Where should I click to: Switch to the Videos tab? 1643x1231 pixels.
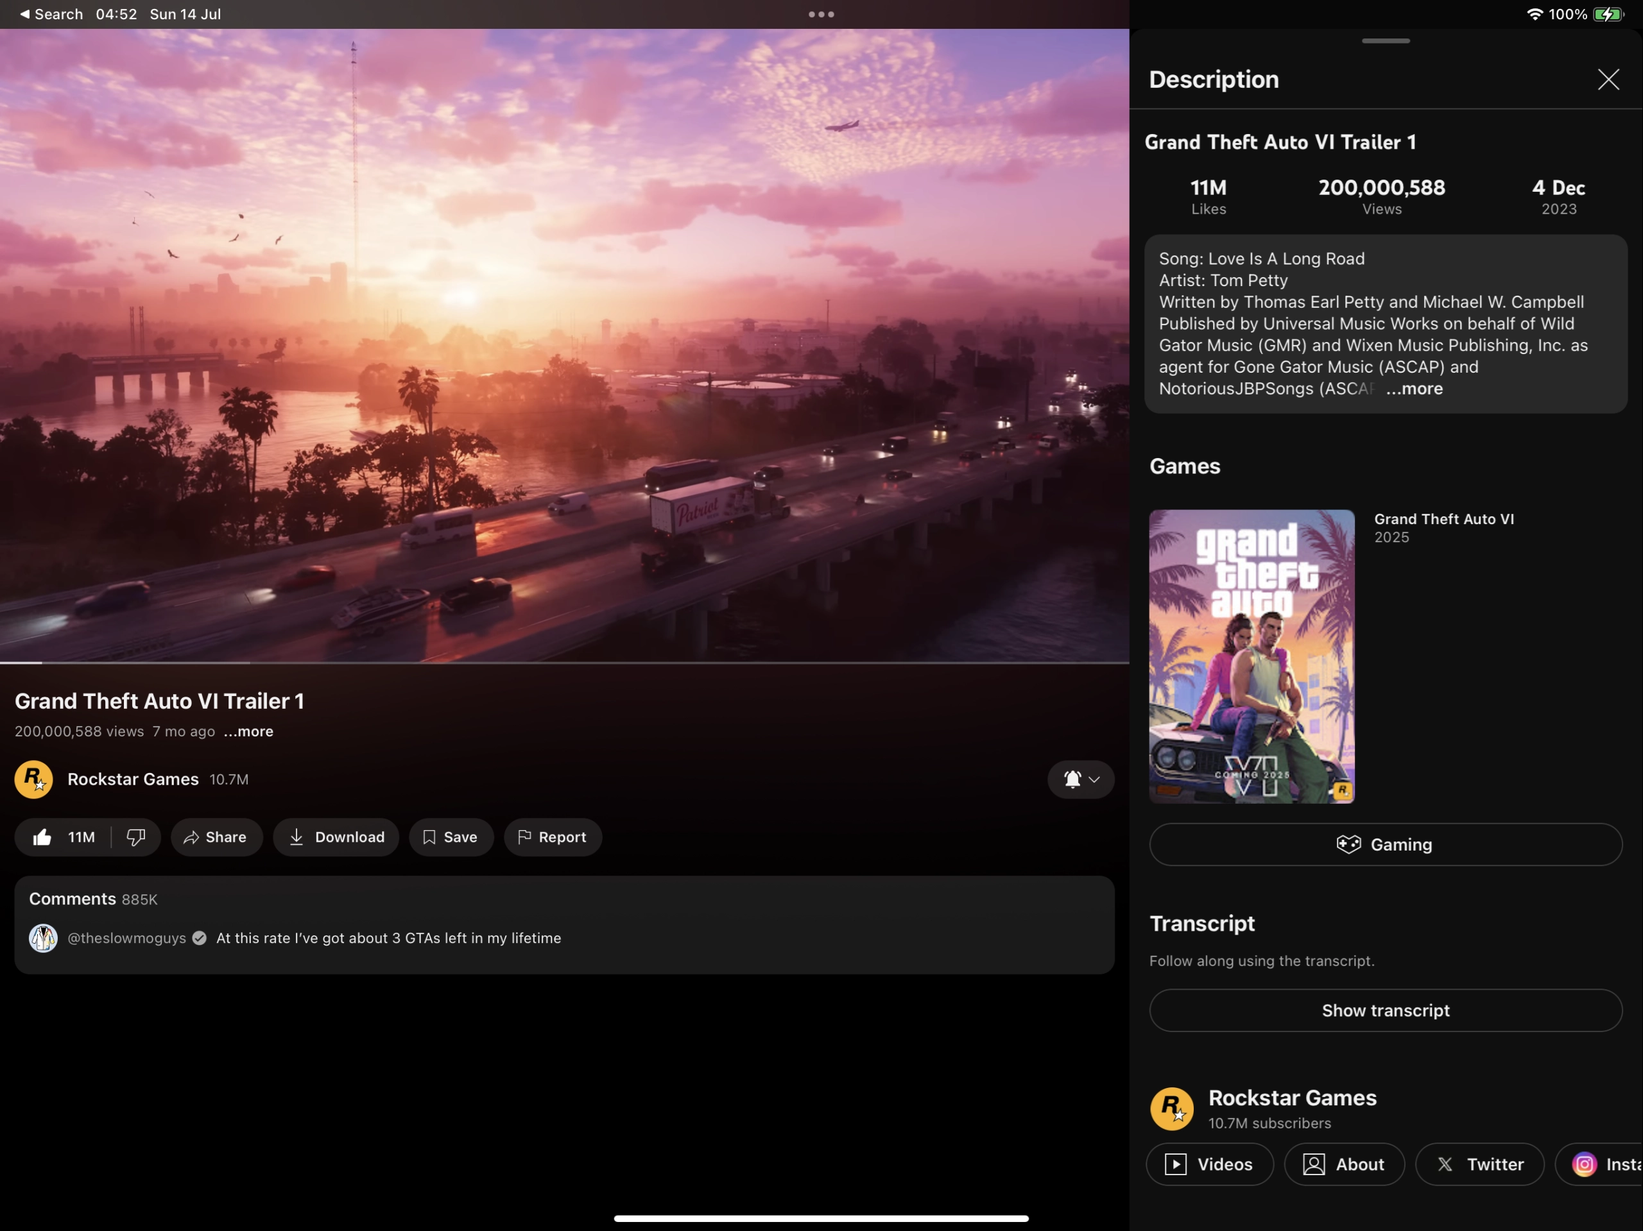(1209, 1164)
